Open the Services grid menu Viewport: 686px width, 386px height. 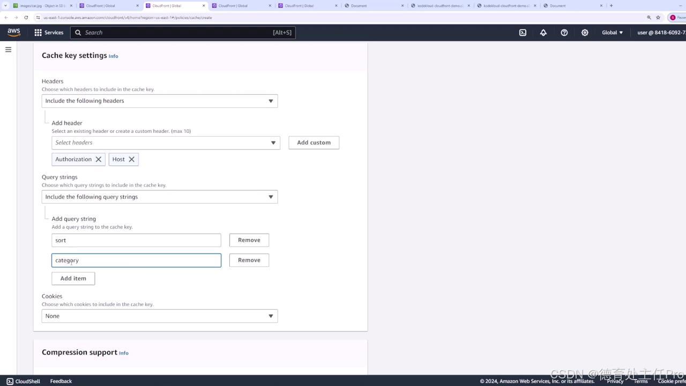click(x=38, y=32)
